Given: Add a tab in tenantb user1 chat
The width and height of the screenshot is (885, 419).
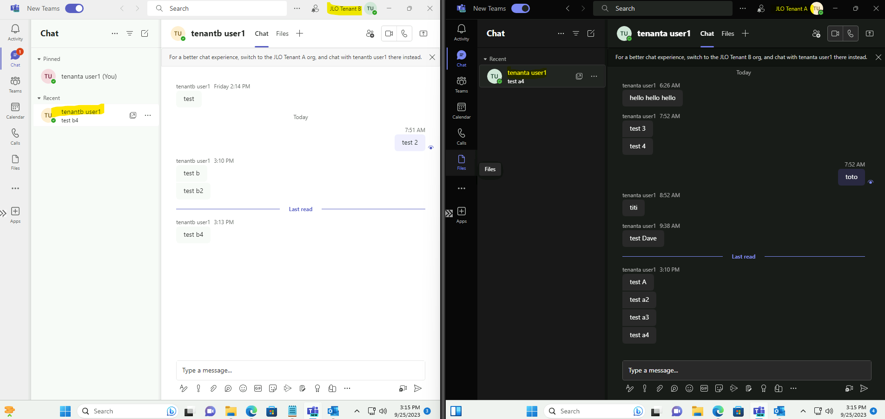Looking at the screenshot, I should (300, 33).
